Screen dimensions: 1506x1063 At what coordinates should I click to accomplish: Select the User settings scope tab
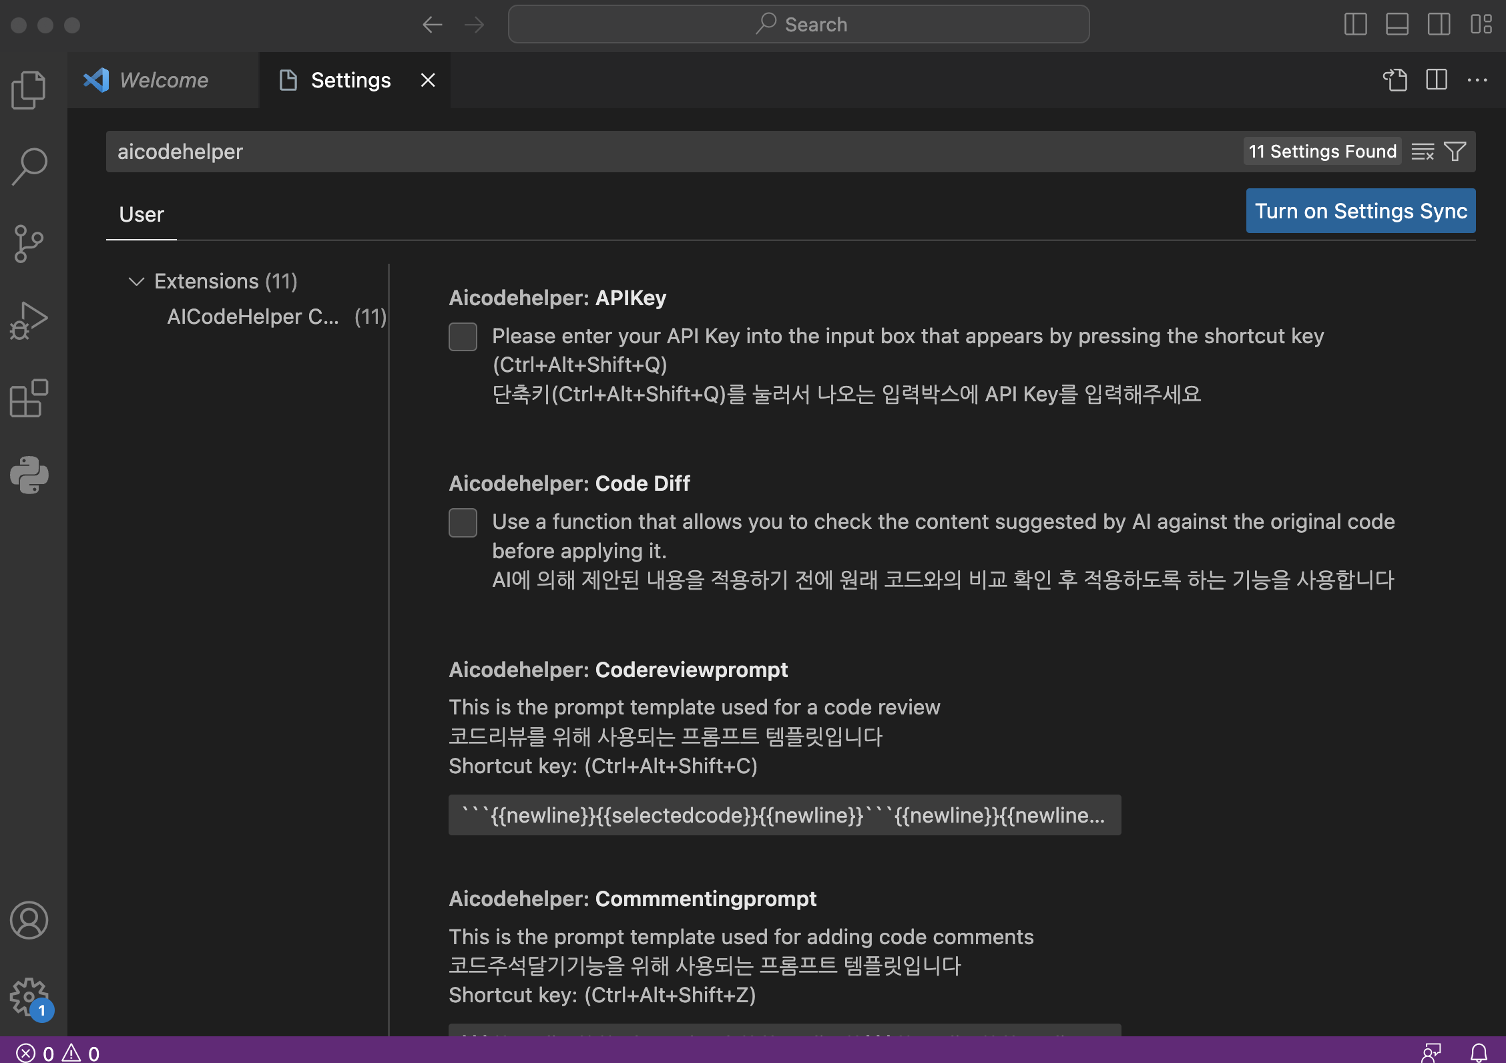(x=141, y=214)
